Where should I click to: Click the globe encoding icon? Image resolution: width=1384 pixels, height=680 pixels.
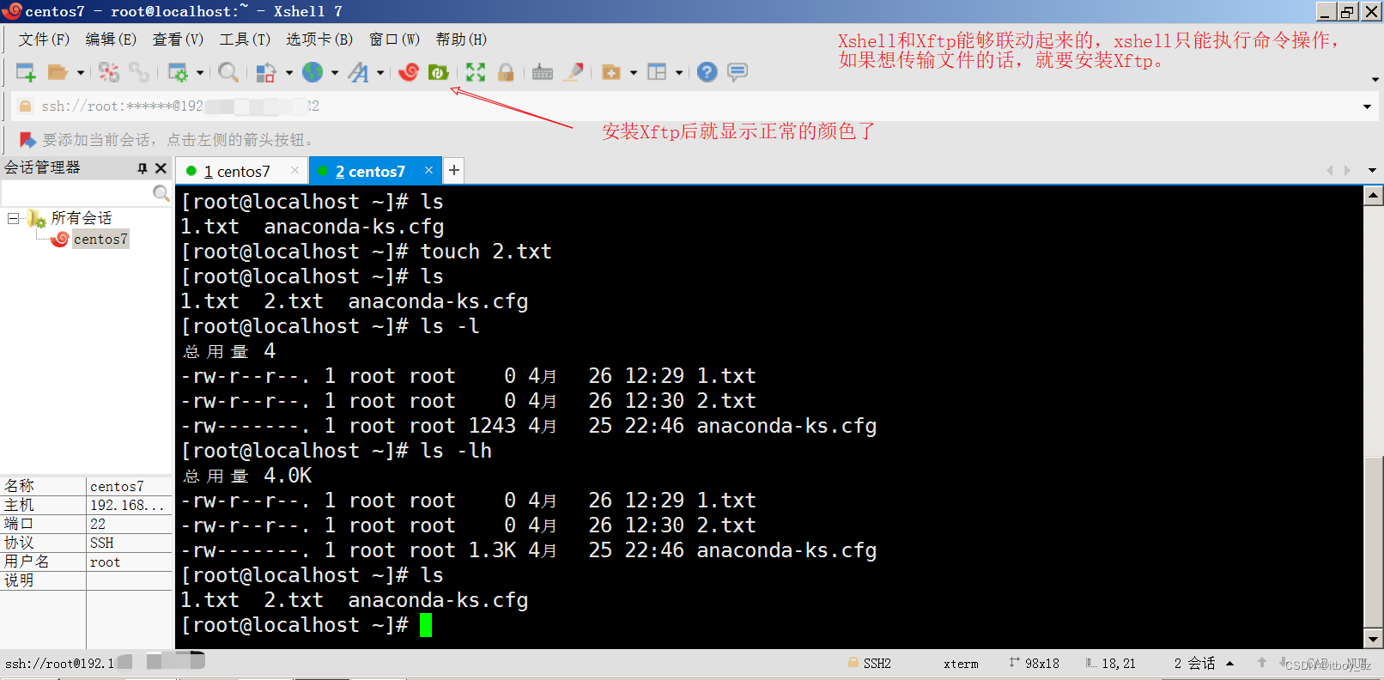[313, 72]
